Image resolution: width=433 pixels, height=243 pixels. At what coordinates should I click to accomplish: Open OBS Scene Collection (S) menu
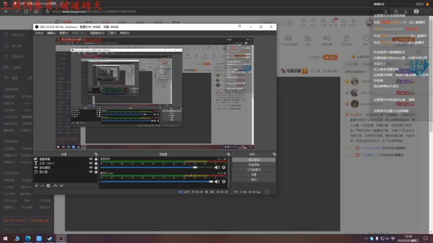click(97, 33)
